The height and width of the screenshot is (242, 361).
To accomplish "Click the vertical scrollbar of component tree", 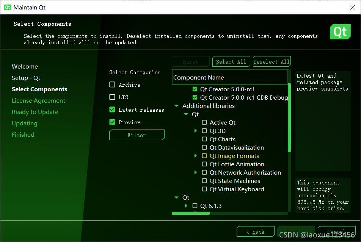I will (x=289, y=117).
